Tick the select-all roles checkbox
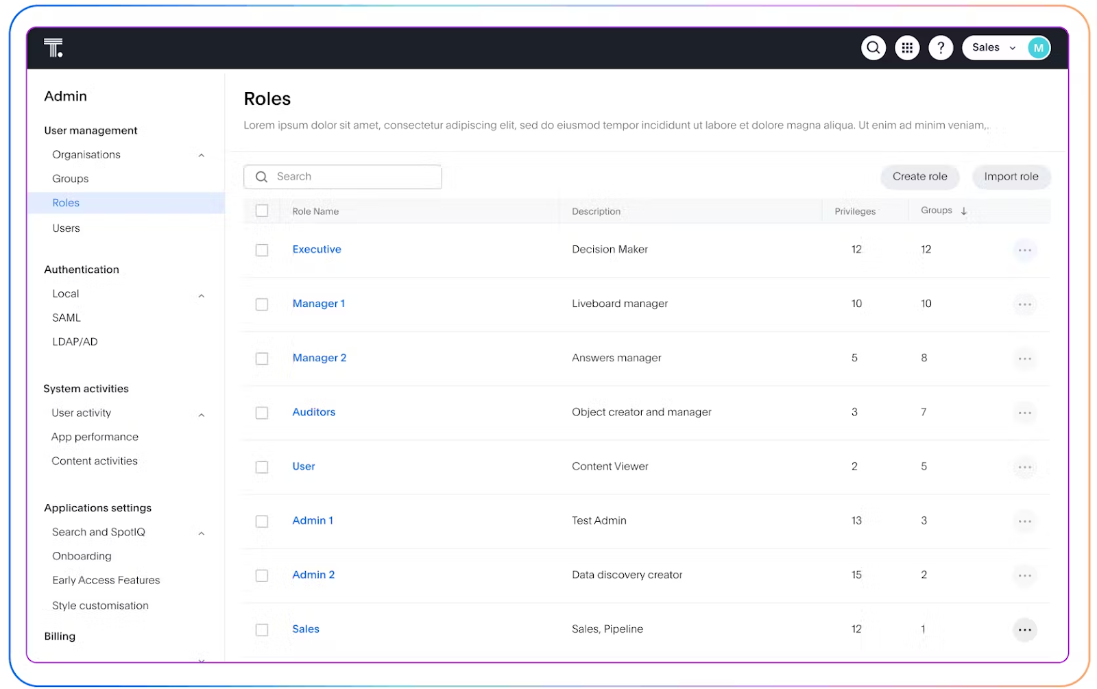 (262, 210)
